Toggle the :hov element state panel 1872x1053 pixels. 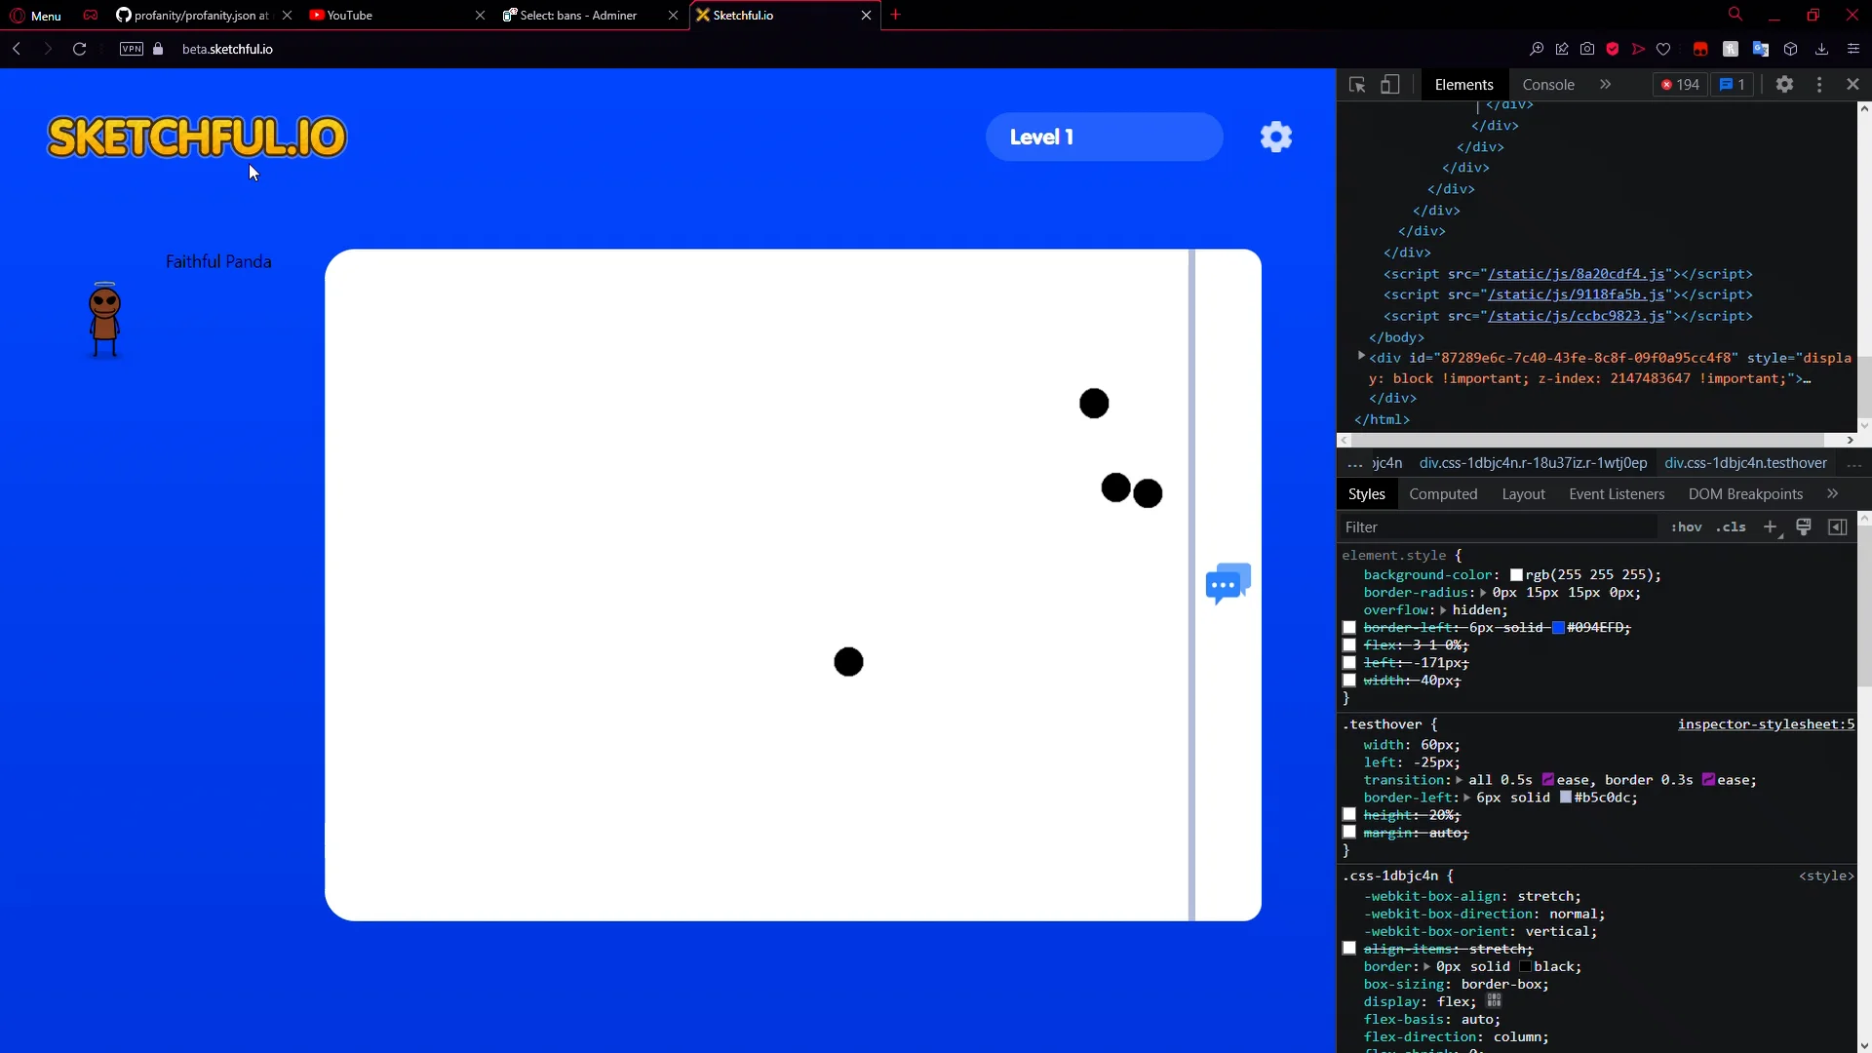pyautogui.click(x=1686, y=527)
